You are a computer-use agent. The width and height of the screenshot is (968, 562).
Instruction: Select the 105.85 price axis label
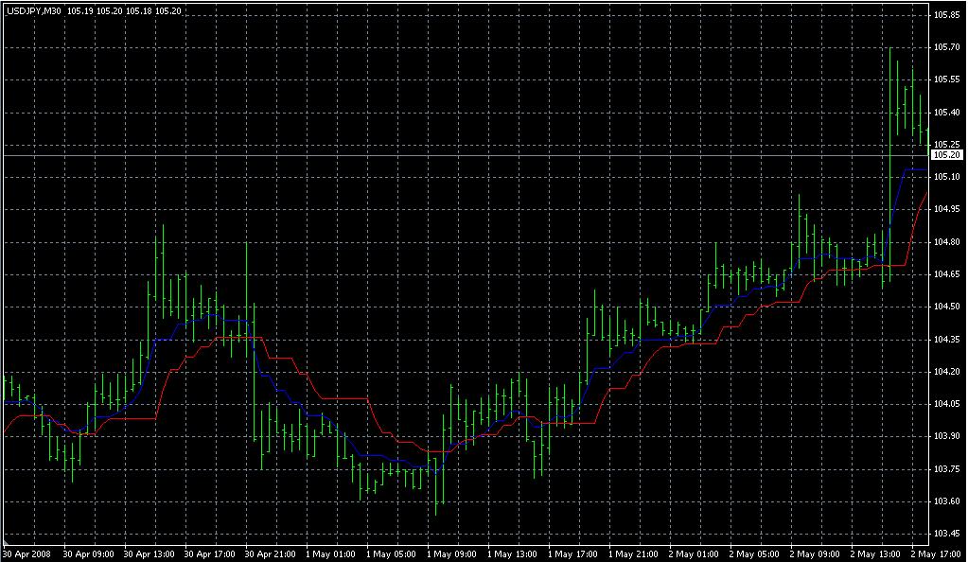(x=947, y=15)
